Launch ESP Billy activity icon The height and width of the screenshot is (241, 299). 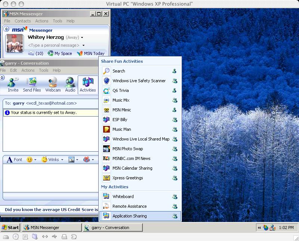coord(107,120)
